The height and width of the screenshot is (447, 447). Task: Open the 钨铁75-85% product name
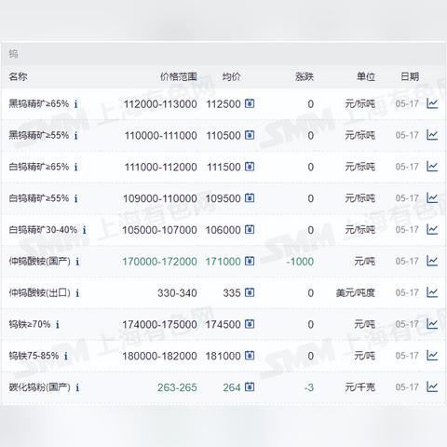click(34, 356)
